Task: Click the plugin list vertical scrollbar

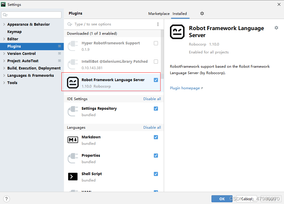Action: click(162, 54)
